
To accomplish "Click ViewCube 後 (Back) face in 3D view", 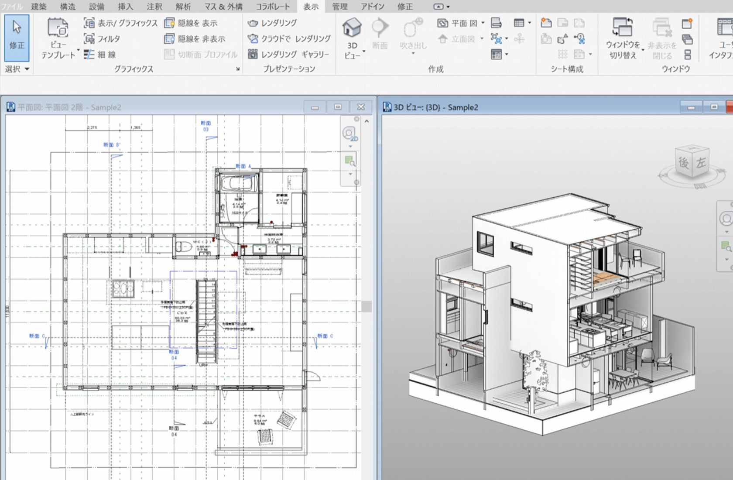I will point(683,163).
